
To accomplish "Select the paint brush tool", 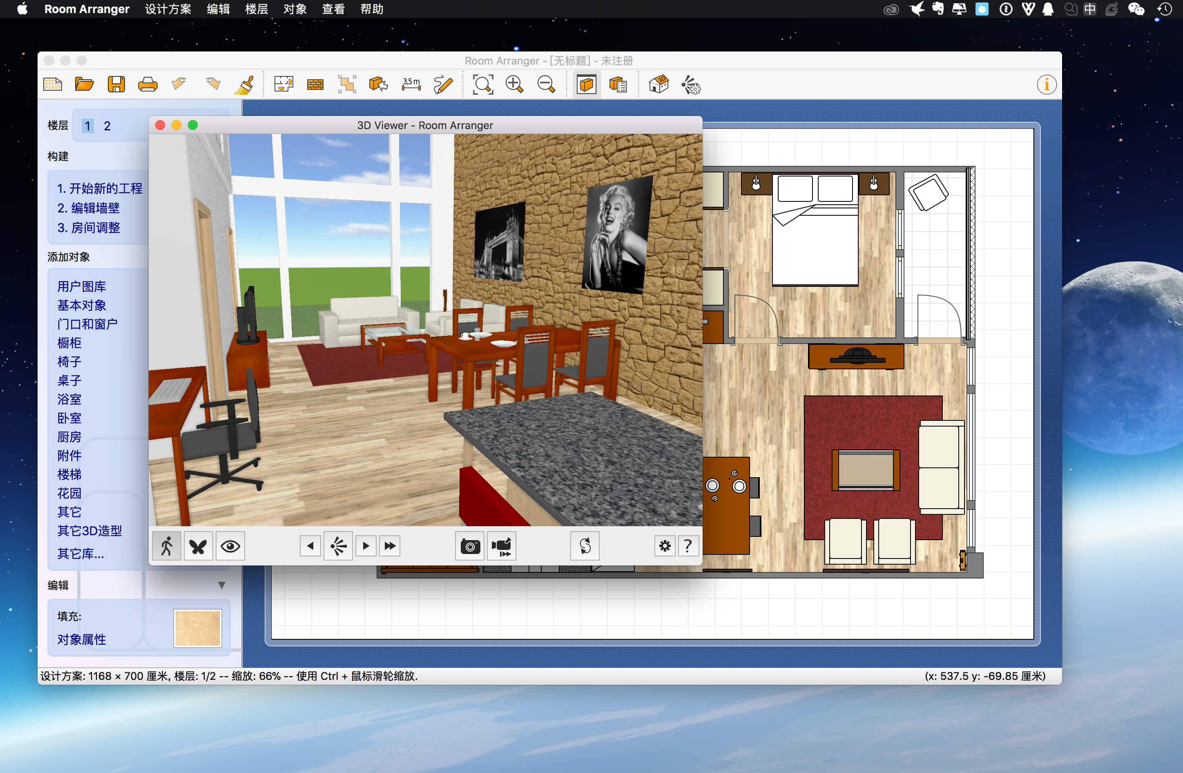I will tap(245, 85).
